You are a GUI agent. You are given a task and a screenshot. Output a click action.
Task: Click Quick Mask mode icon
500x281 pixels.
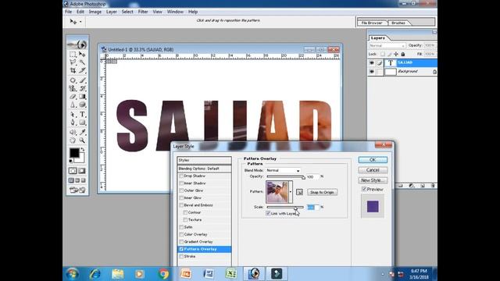click(82, 171)
